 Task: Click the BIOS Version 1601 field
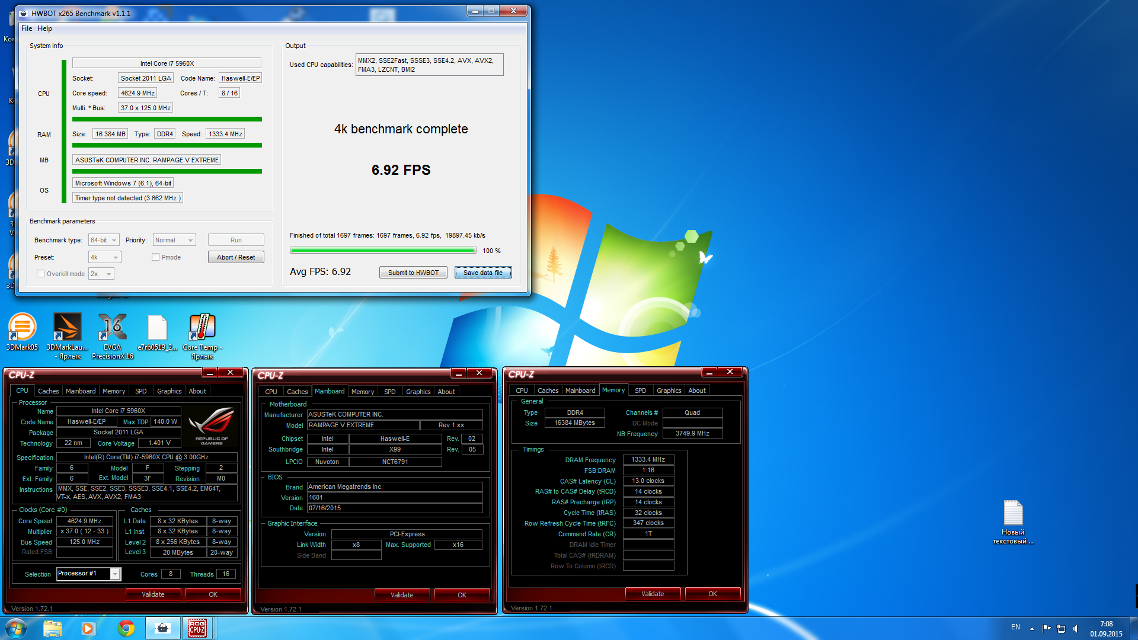[395, 498]
